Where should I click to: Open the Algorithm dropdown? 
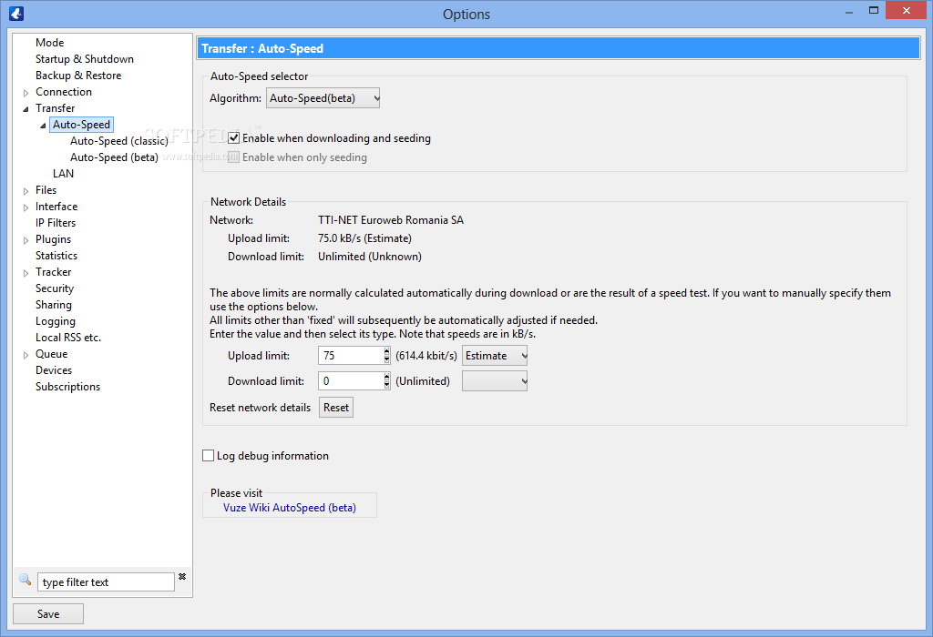[323, 98]
